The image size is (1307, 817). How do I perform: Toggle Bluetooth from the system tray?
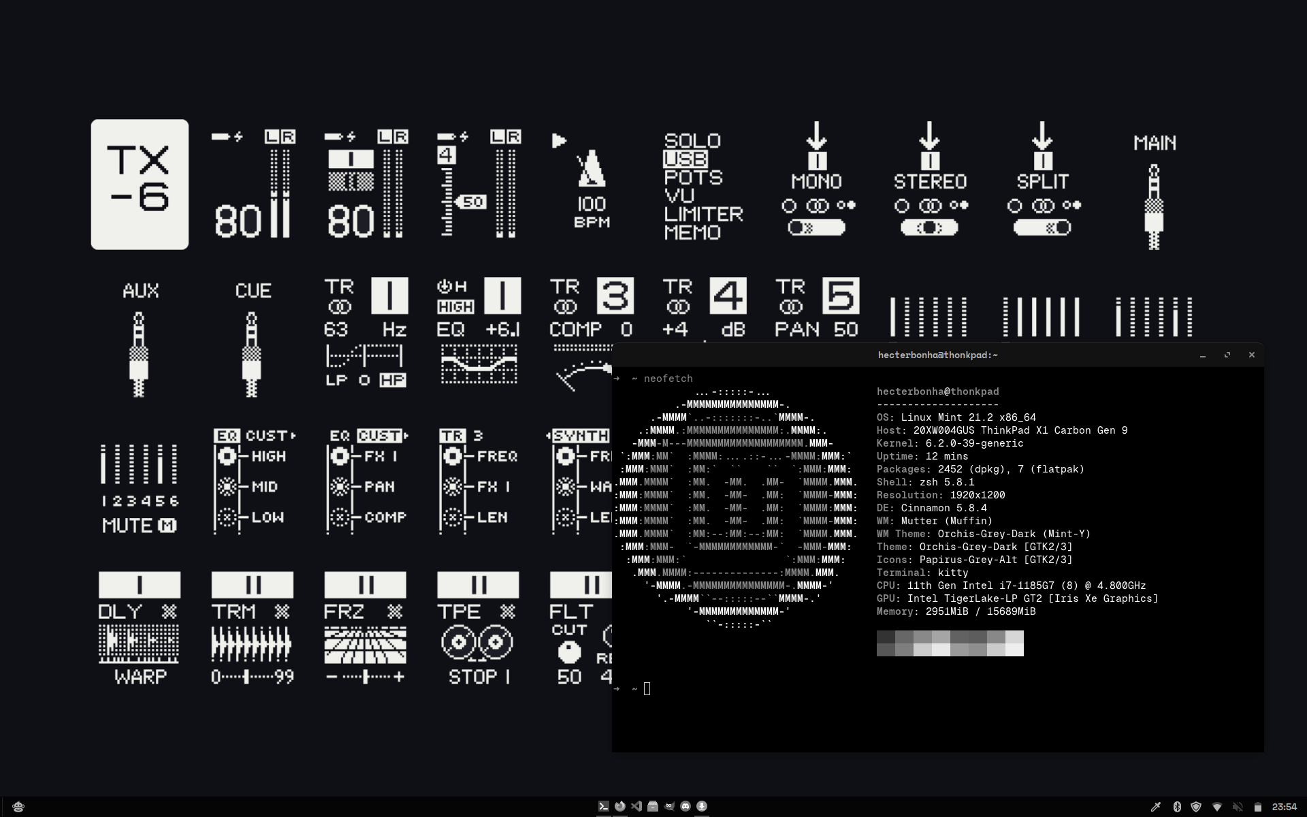click(x=1176, y=807)
